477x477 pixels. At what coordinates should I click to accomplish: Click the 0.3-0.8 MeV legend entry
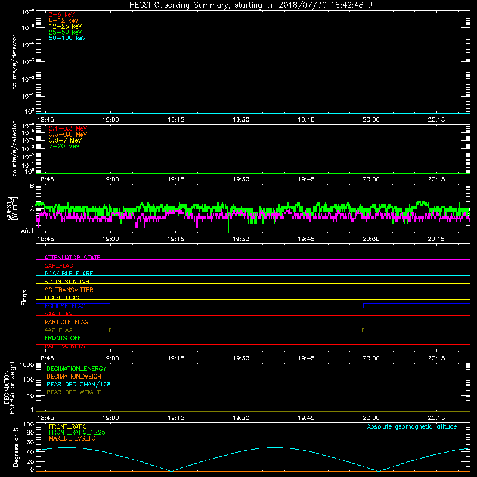[x=68, y=134]
